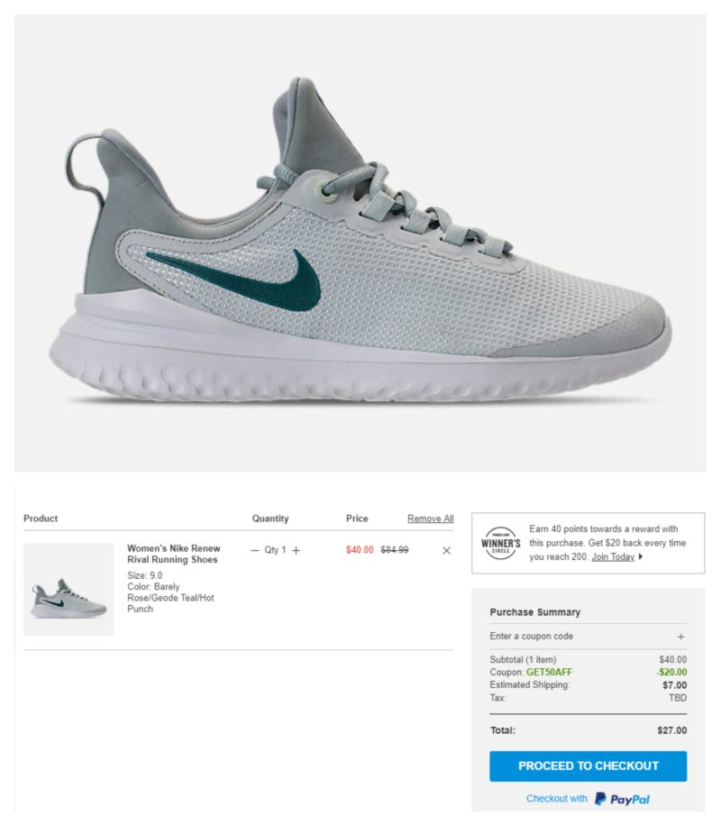Click Enter a coupon code field
Image resolution: width=721 pixels, height=826 pixels.
tap(588, 637)
